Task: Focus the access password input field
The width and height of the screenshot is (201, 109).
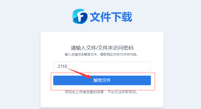Action: coord(102,67)
